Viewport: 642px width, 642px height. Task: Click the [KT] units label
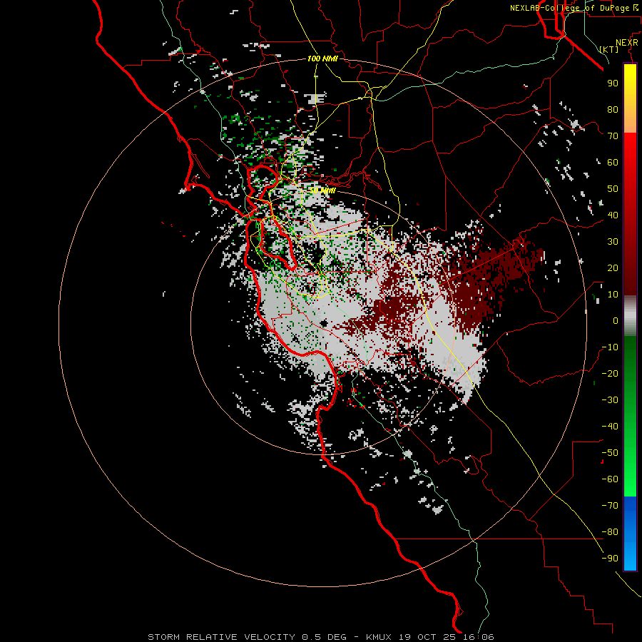point(609,49)
